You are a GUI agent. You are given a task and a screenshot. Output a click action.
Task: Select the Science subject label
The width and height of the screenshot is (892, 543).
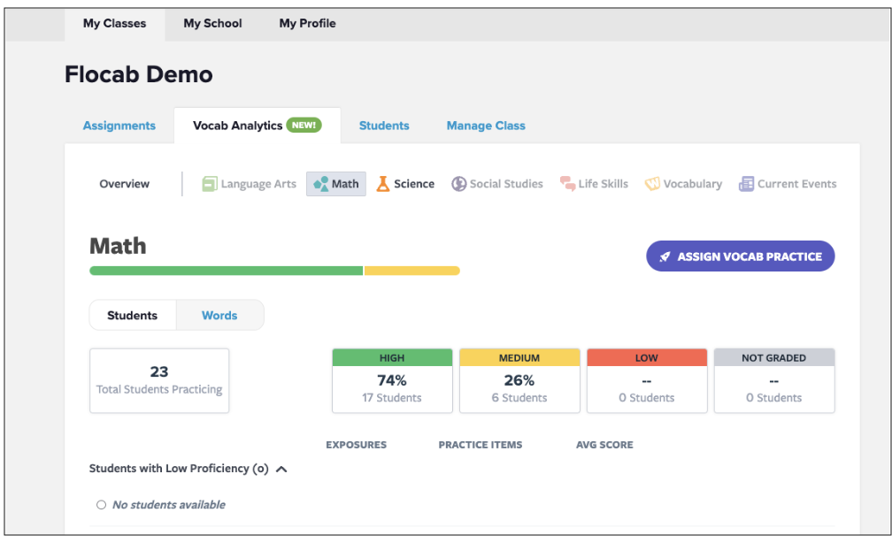pyautogui.click(x=414, y=184)
